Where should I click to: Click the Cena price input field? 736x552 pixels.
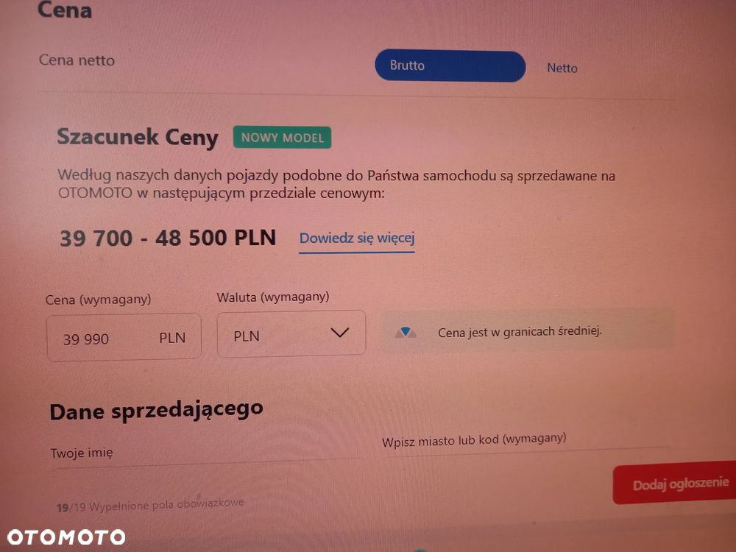[124, 337]
